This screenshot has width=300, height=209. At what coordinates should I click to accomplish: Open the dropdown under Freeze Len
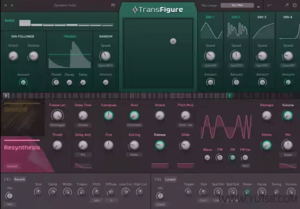[57, 125]
